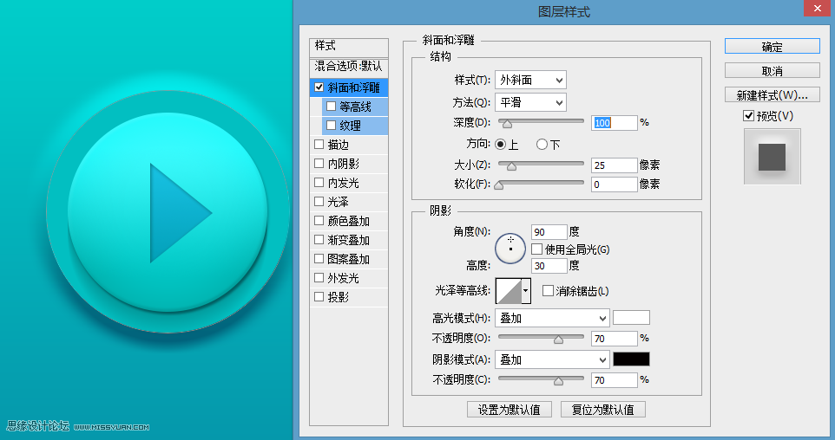Click the 取消 button
835x440 pixels.
pyautogui.click(x=773, y=71)
